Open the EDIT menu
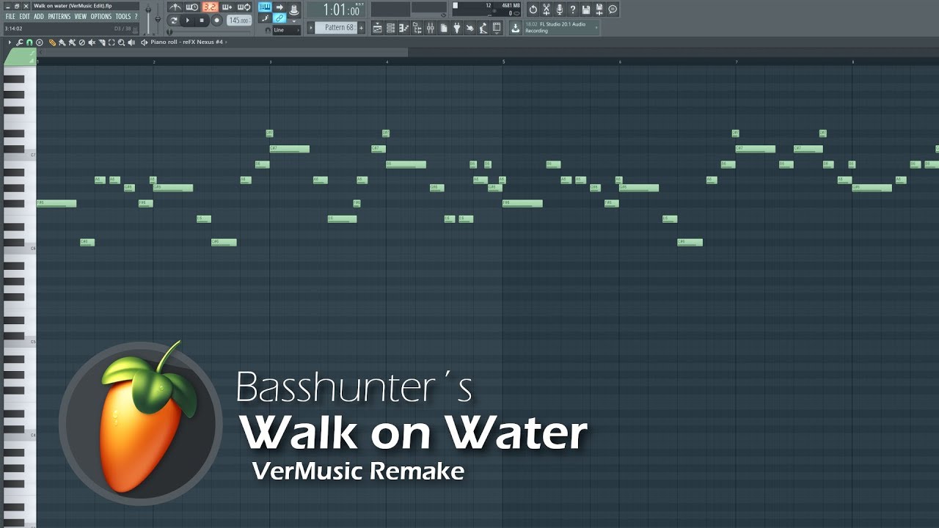Image resolution: width=939 pixels, height=528 pixels. tap(24, 16)
